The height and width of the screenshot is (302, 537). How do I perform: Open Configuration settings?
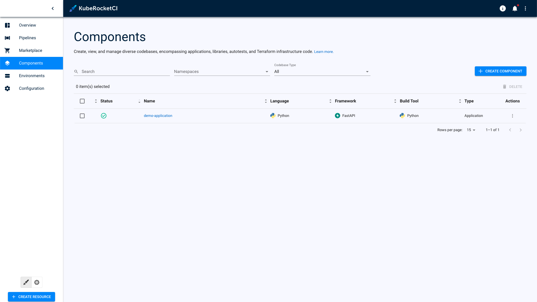32,88
